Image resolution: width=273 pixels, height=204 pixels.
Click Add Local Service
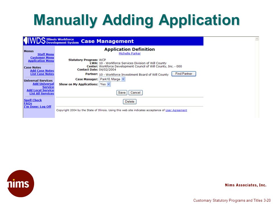40,90
